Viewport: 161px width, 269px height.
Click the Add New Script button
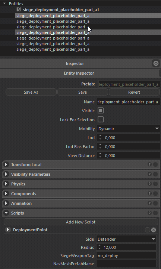coord(80,222)
